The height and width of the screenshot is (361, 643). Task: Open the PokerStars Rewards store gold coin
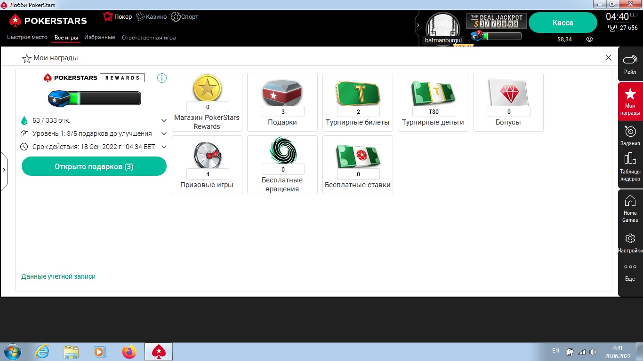207,87
